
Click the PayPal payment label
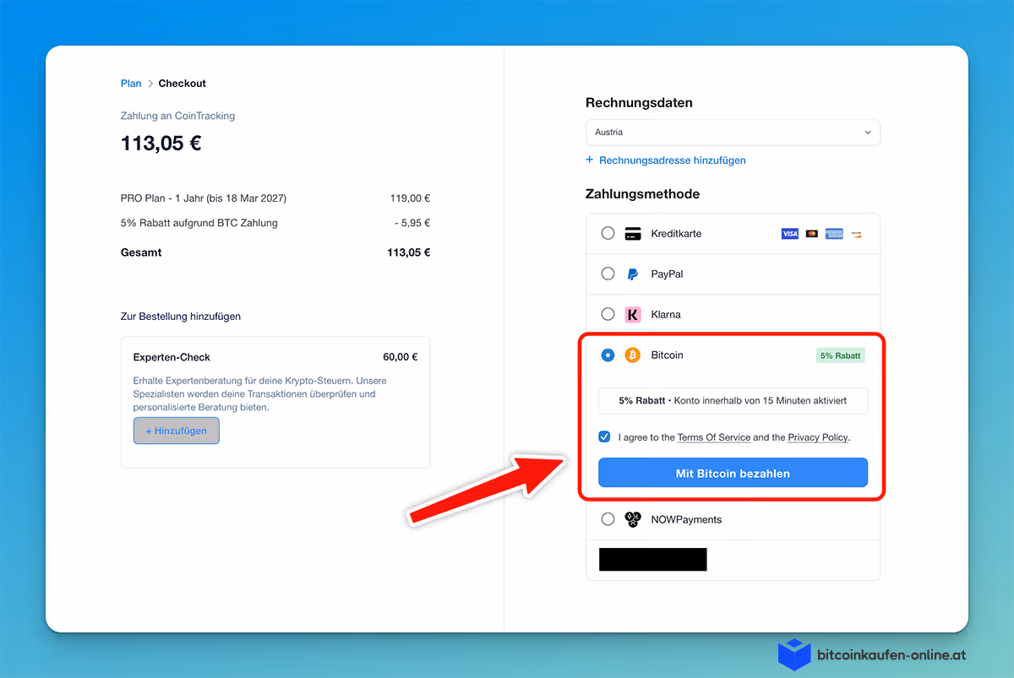[x=667, y=274]
